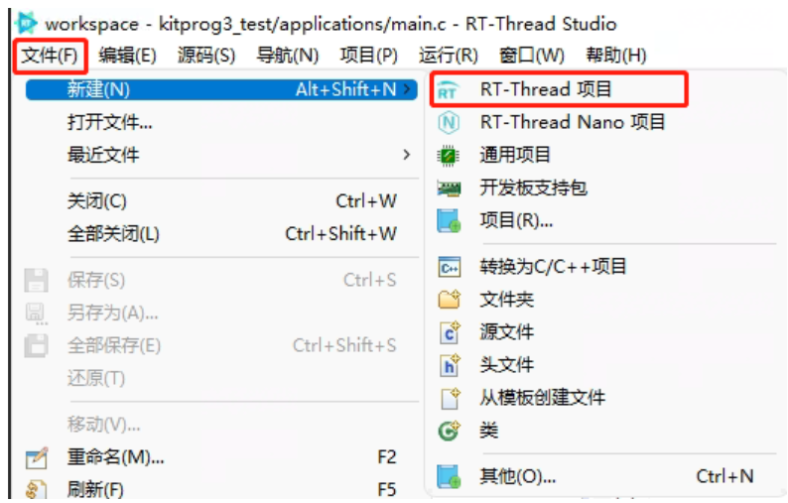Open the 窗口(W) menu
This screenshot has height=503, width=788.
tap(532, 56)
